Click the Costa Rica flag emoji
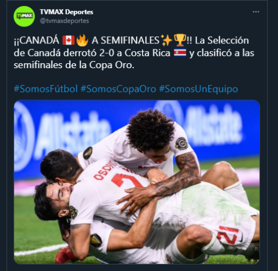The width and height of the screenshot is (278, 271). click(x=180, y=53)
